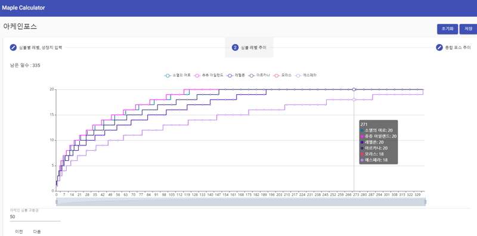Click y-axis label 15
This screenshot has height=236, width=477.
click(x=52, y=115)
